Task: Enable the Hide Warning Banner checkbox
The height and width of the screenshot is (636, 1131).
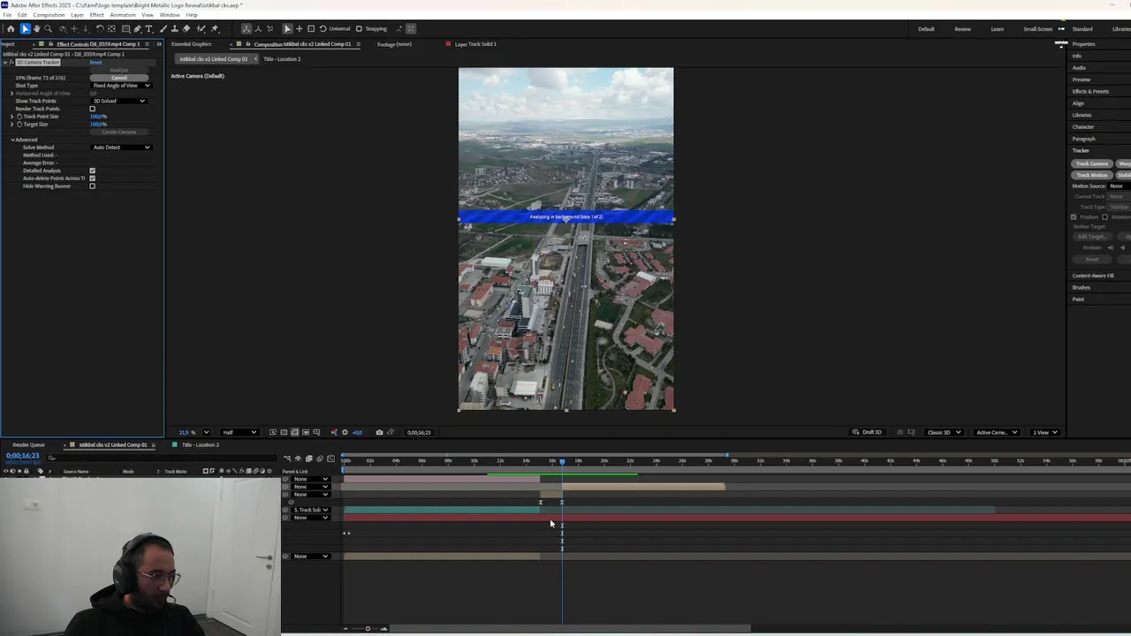Action: pyautogui.click(x=92, y=186)
